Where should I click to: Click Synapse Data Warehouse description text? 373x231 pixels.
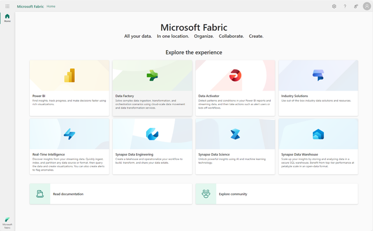(x=317, y=162)
